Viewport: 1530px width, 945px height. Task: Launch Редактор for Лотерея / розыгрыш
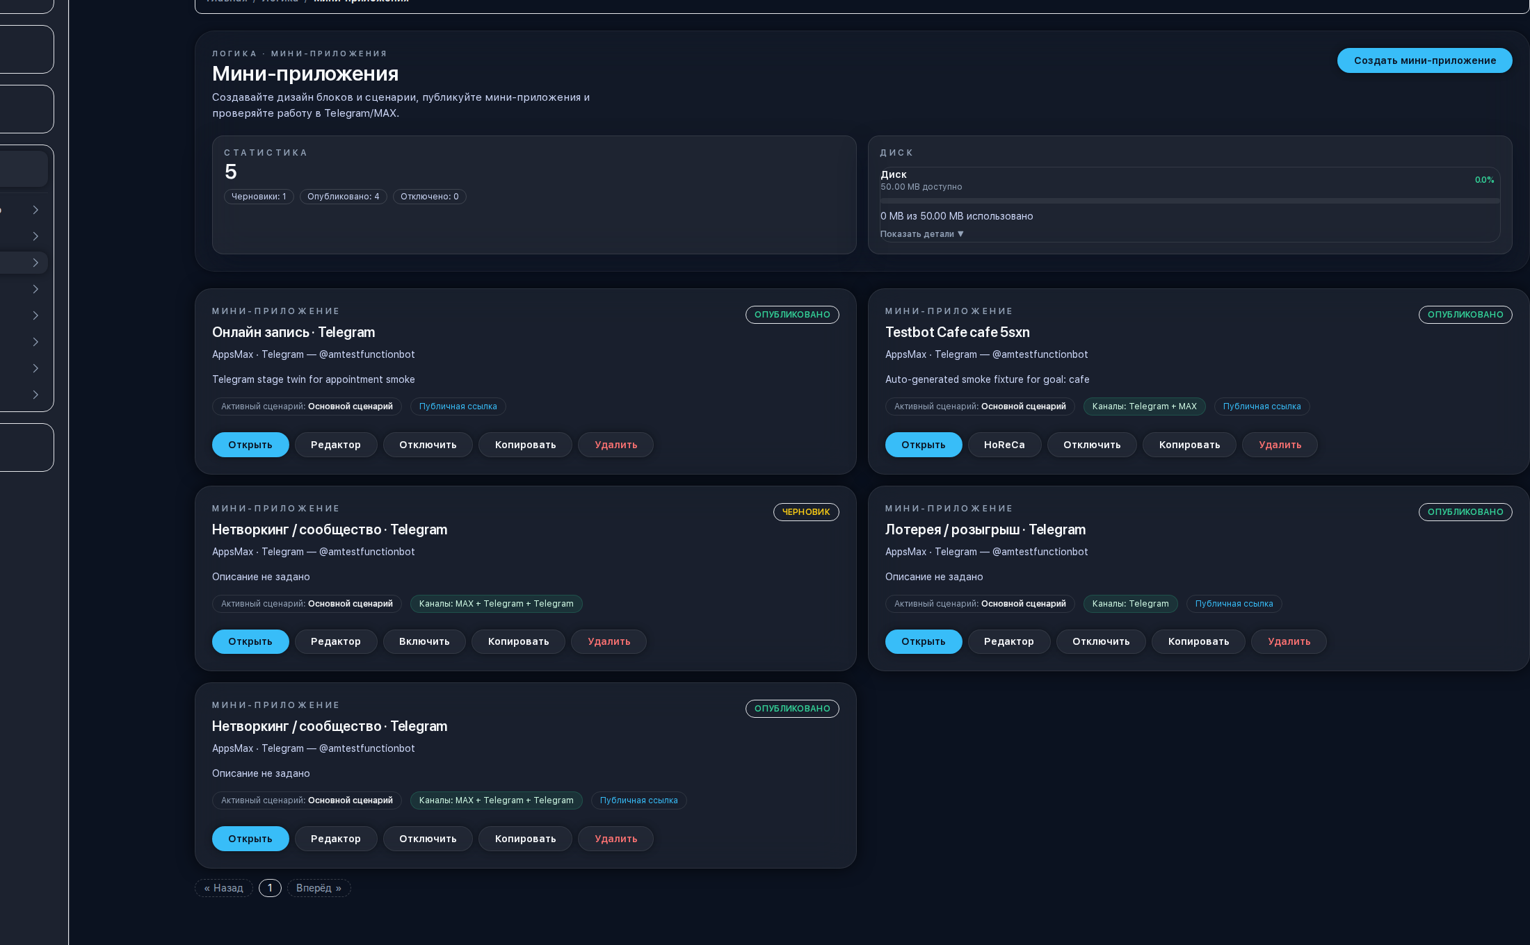pyautogui.click(x=1009, y=641)
